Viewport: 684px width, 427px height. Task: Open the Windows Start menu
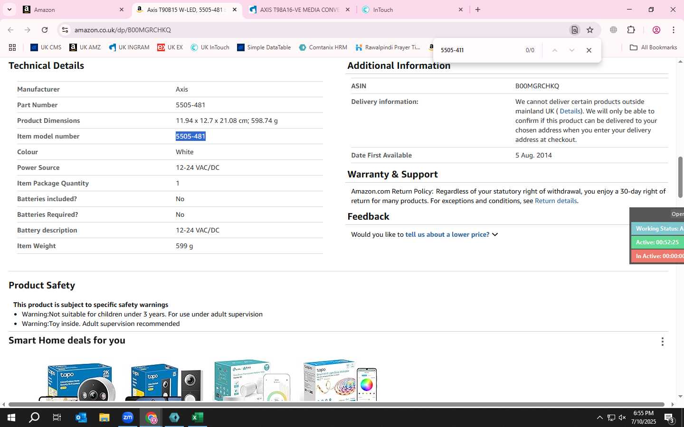click(x=11, y=418)
